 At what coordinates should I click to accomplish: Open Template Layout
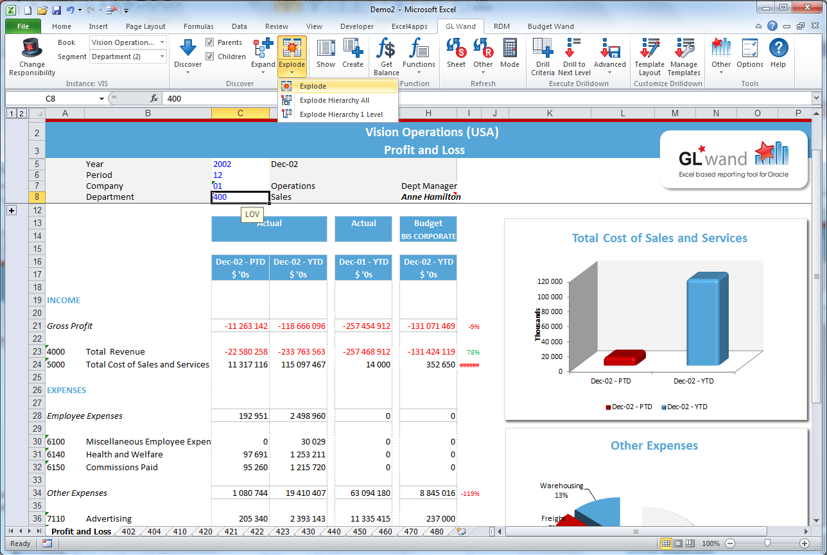coord(650,56)
